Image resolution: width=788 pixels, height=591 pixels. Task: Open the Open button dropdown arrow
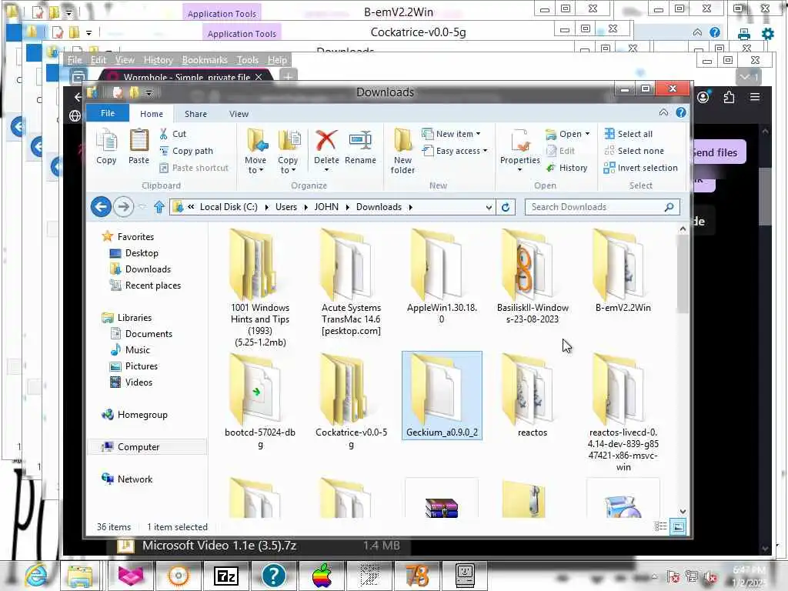[x=587, y=134]
